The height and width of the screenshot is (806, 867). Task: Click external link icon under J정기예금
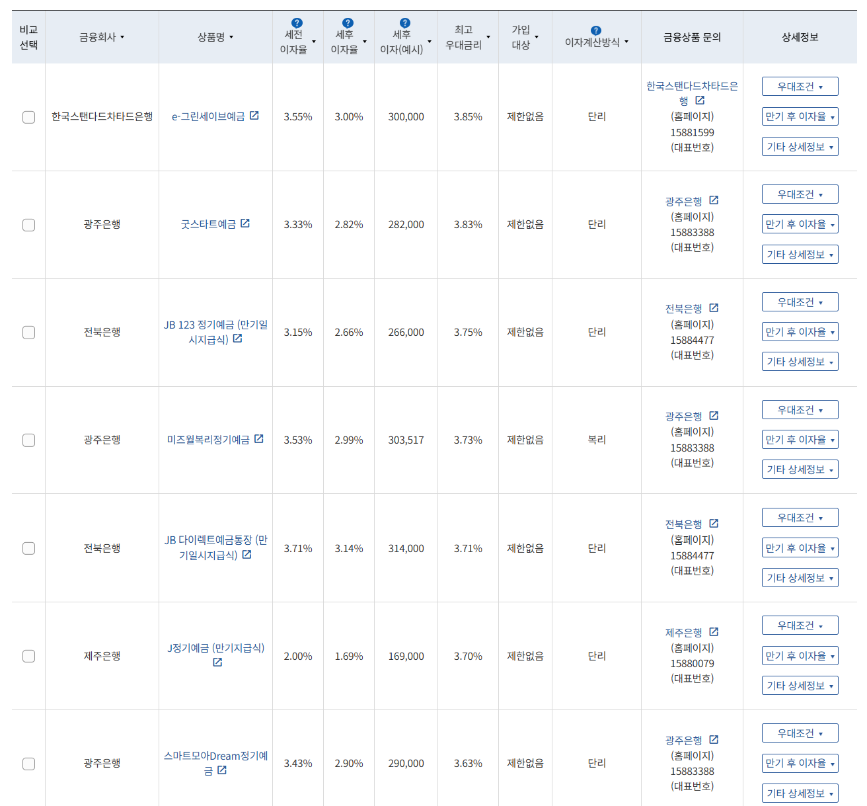pyautogui.click(x=217, y=662)
